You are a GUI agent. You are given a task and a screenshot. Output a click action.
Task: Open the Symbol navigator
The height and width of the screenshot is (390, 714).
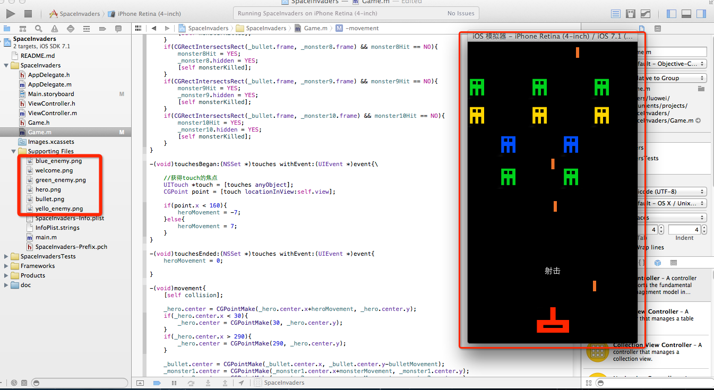click(x=23, y=28)
